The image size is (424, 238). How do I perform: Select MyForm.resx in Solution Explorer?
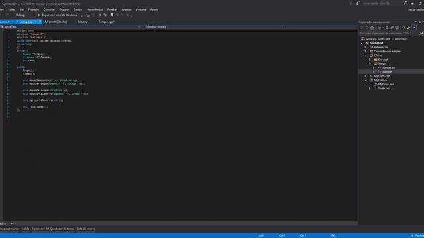(x=386, y=84)
